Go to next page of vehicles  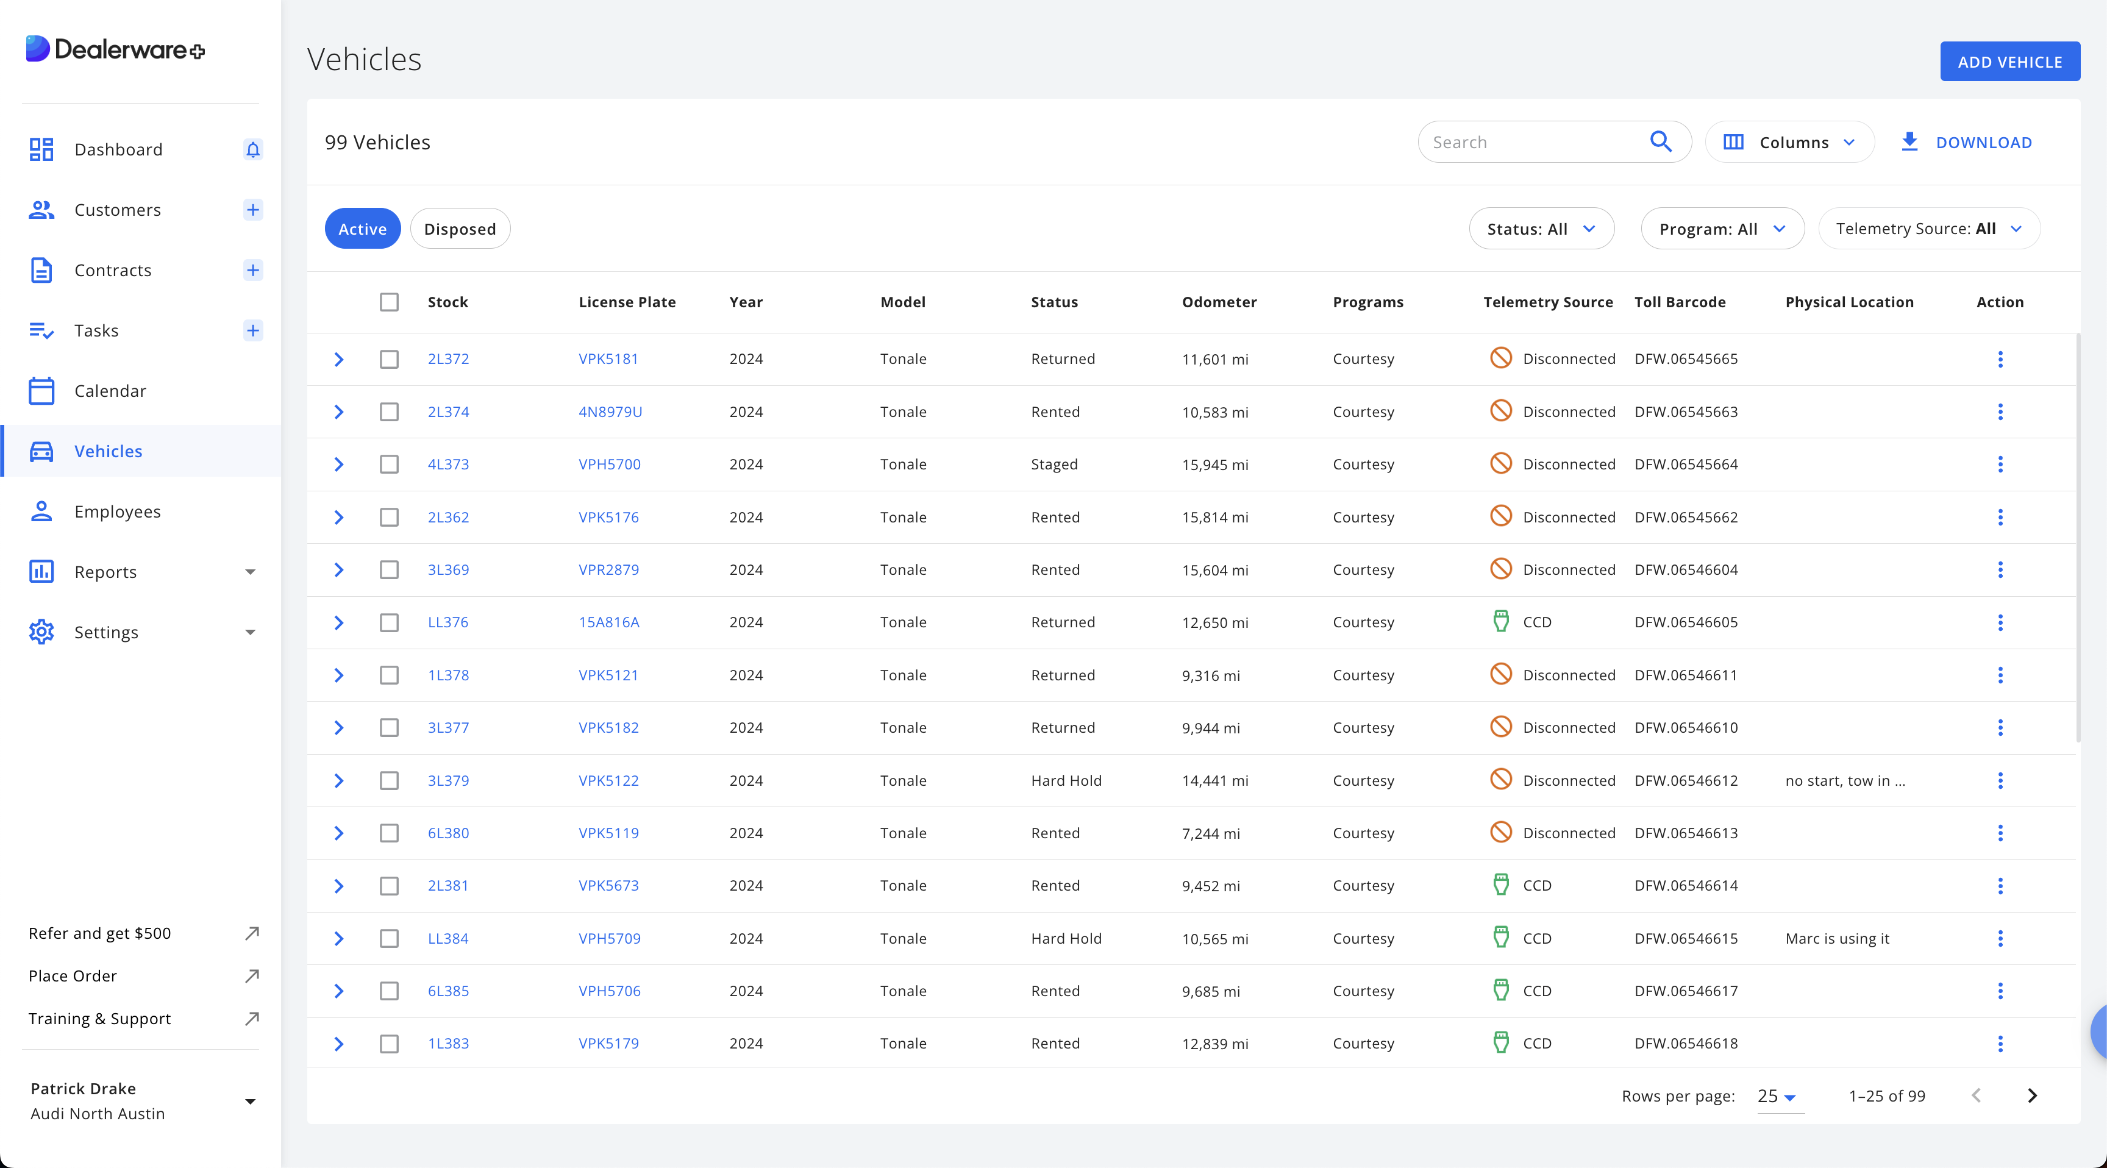(2032, 1096)
